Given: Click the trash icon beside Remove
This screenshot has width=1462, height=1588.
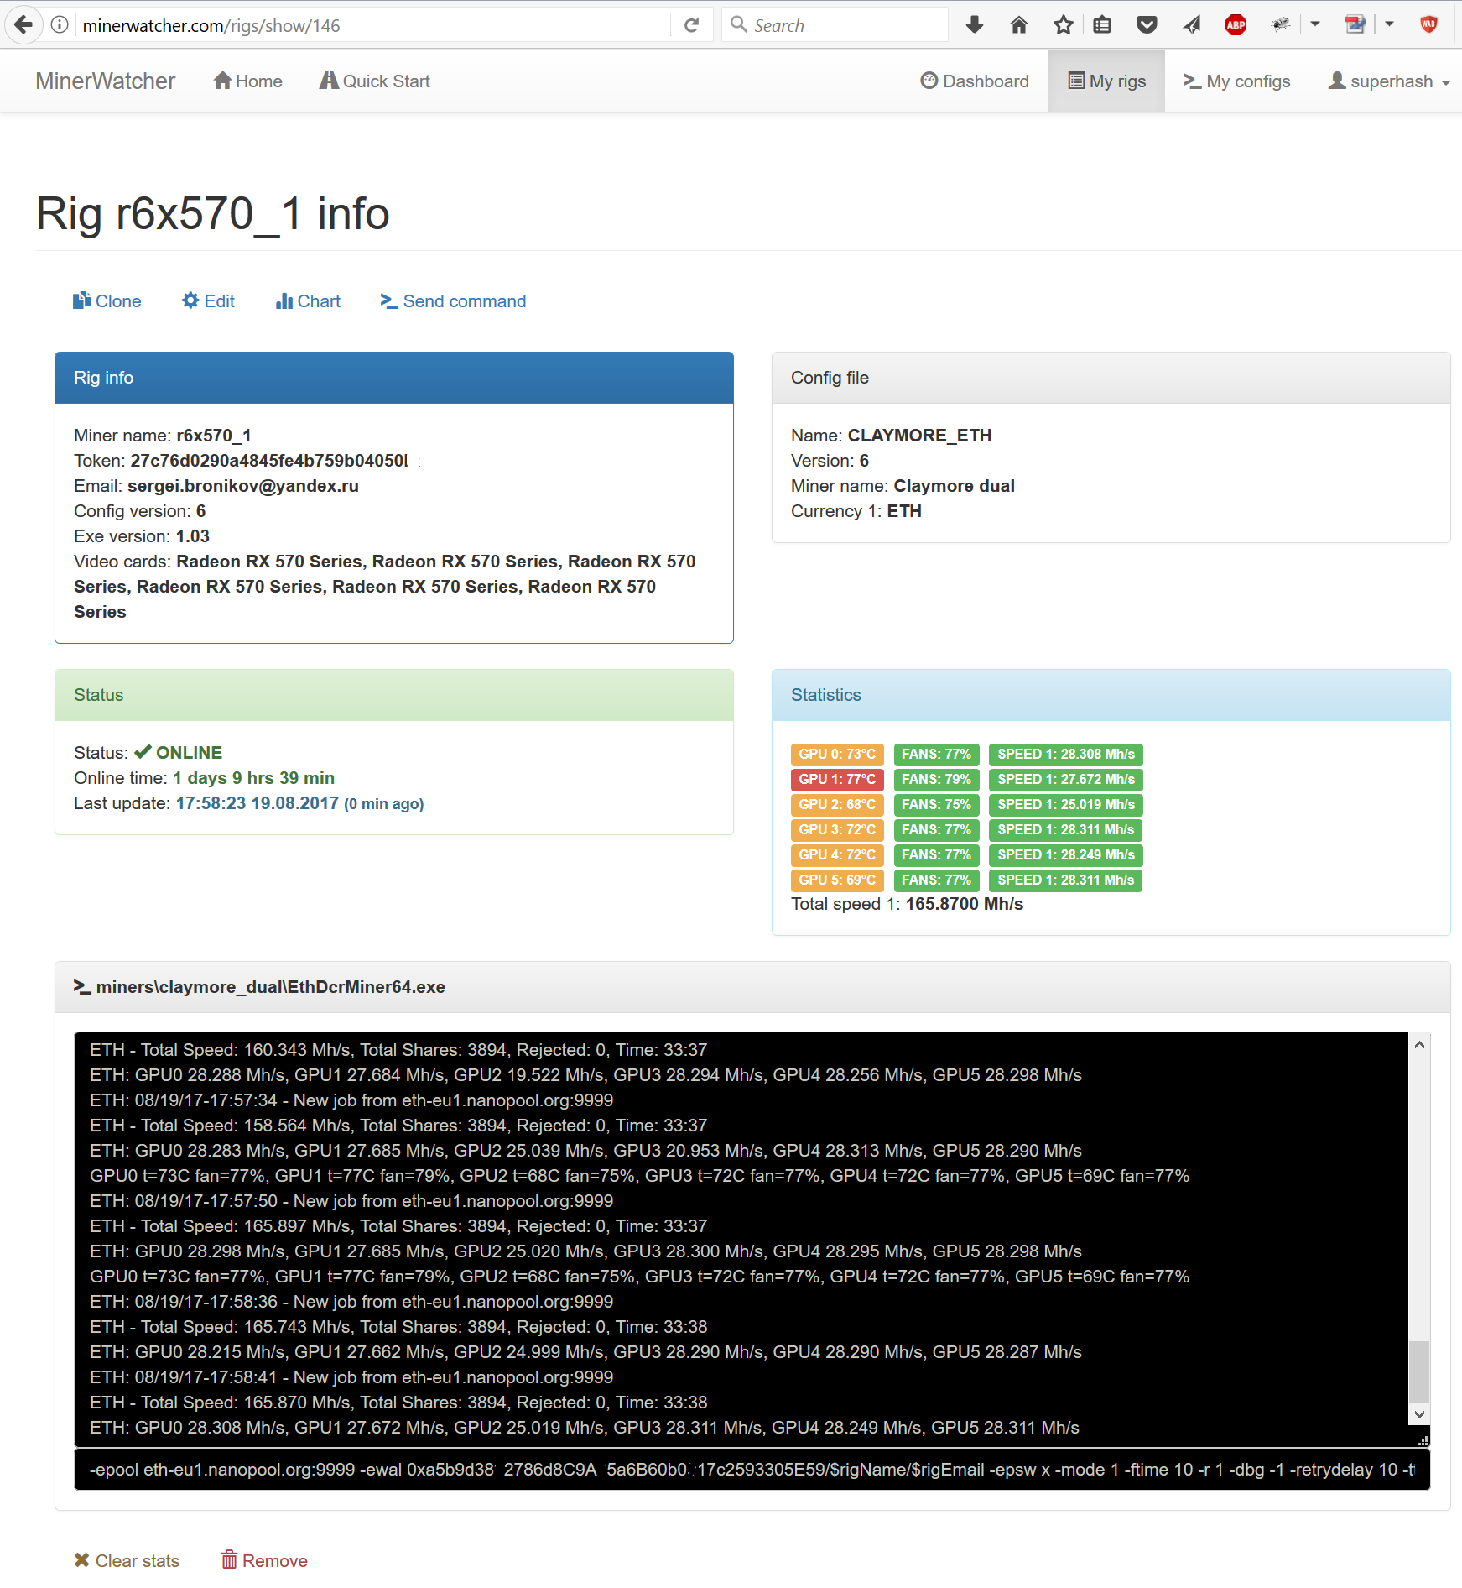Looking at the screenshot, I should (x=229, y=1559).
